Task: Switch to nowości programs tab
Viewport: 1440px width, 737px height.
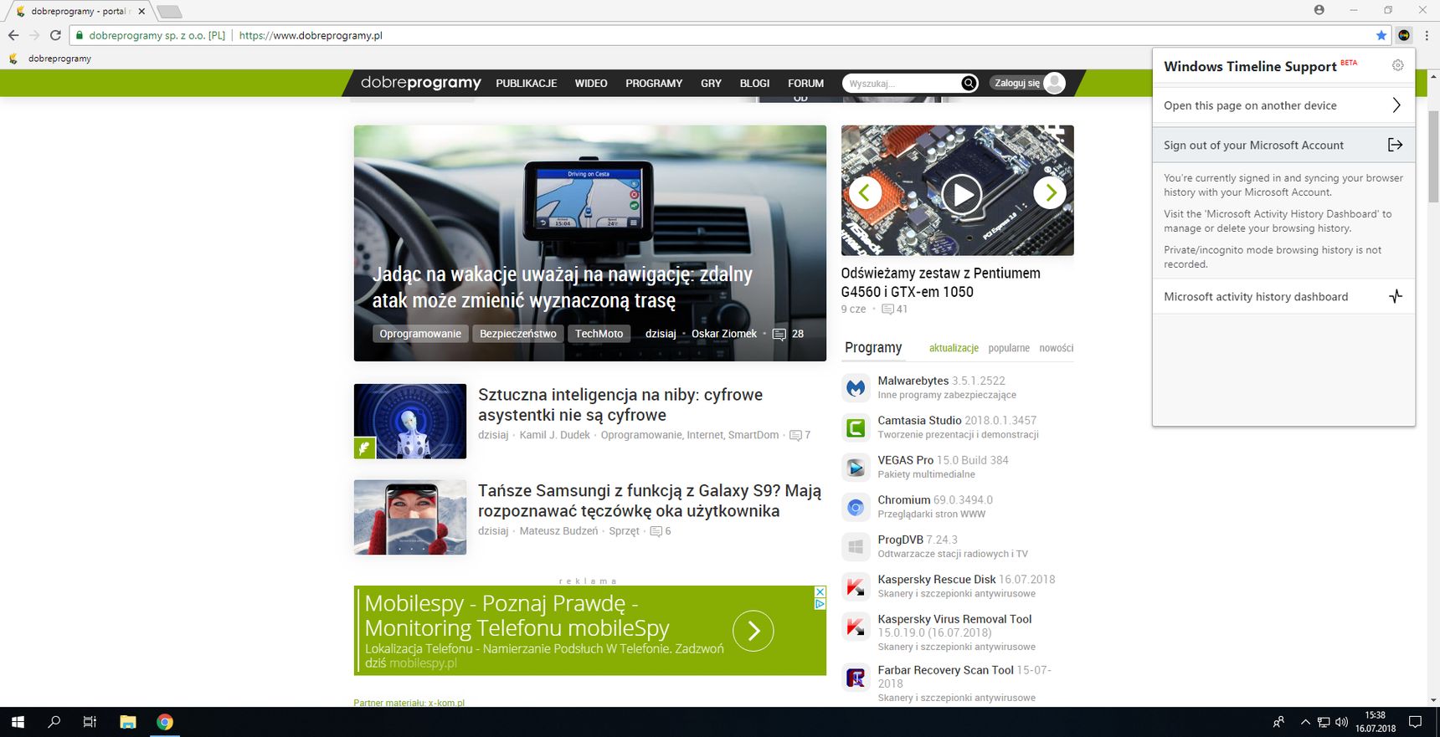Action: point(1057,348)
